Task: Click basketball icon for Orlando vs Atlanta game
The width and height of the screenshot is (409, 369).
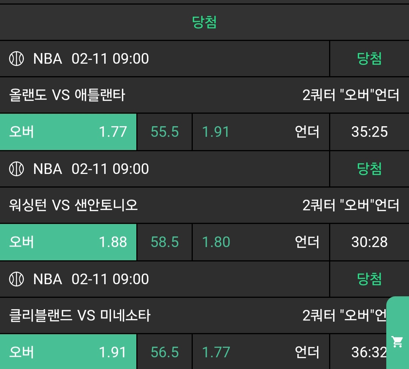Action: [16, 59]
